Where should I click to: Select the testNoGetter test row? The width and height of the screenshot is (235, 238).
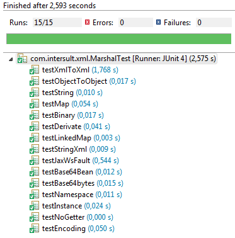tap(71, 217)
